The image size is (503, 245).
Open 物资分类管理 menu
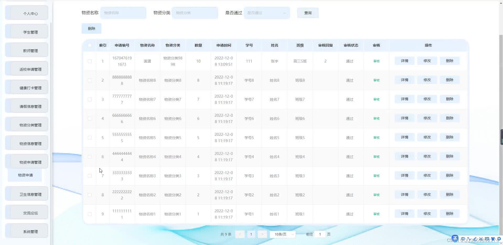point(27,124)
